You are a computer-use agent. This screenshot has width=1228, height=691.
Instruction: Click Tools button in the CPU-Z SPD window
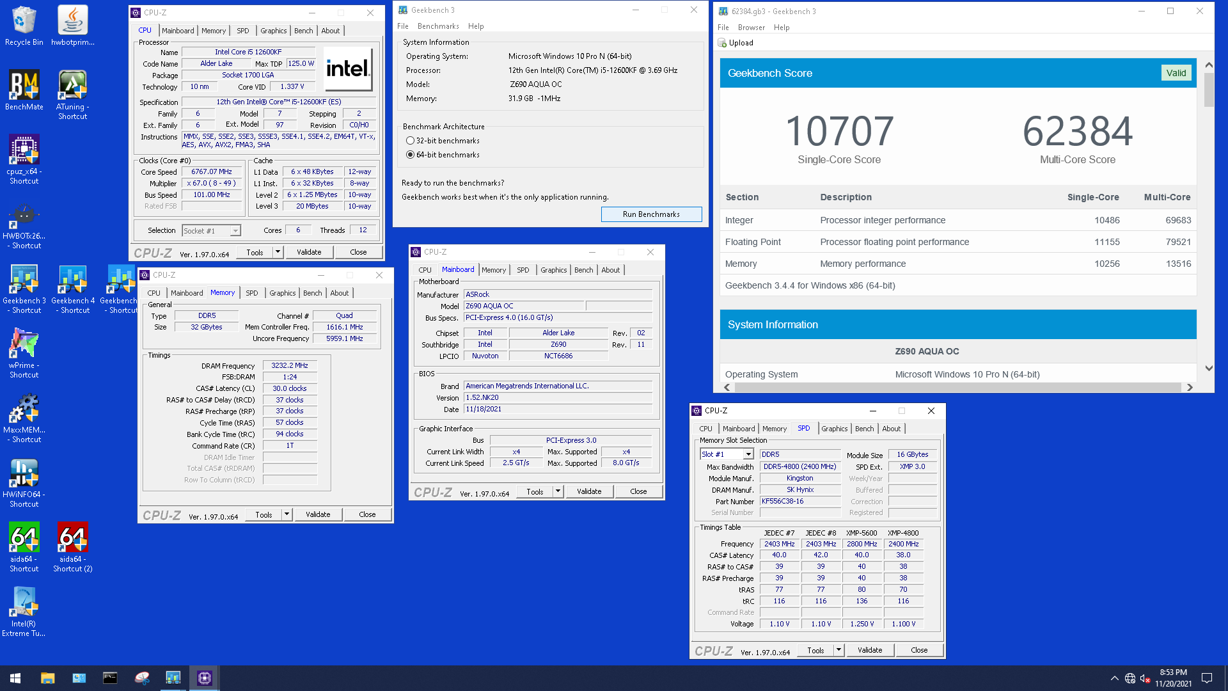815,650
